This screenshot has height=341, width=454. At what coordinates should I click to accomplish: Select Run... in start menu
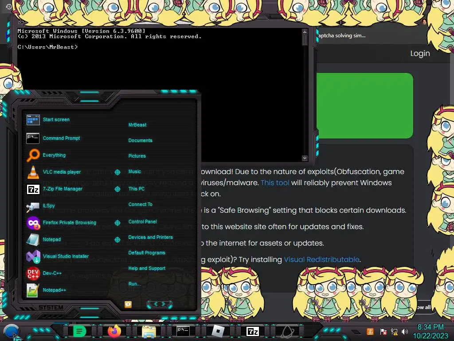point(135,284)
